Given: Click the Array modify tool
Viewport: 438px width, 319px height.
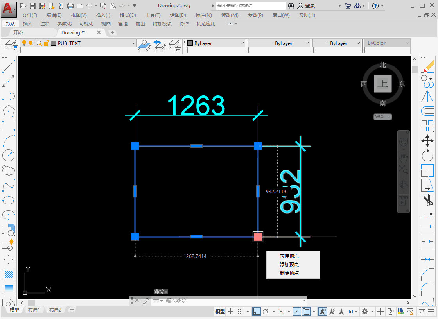Looking at the screenshot, I should pos(427,126).
